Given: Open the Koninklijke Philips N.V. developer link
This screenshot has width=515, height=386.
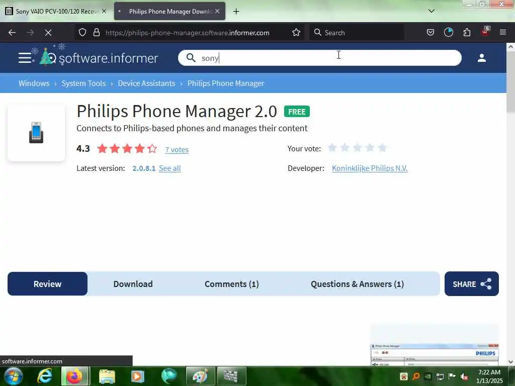Looking at the screenshot, I should [x=370, y=168].
